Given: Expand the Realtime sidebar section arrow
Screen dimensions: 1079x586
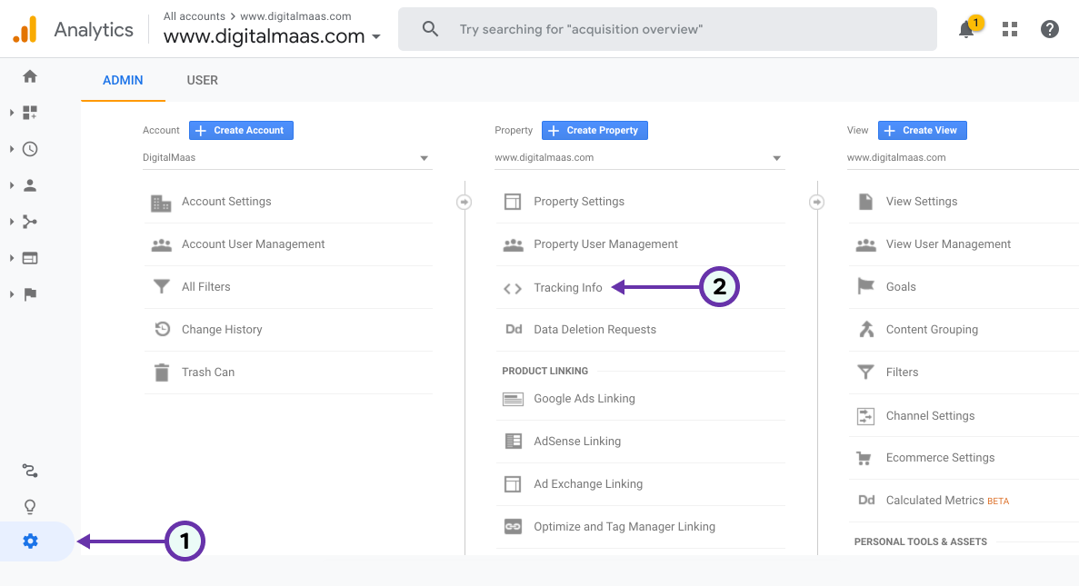Looking at the screenshot, I should [x=12, y=149].
